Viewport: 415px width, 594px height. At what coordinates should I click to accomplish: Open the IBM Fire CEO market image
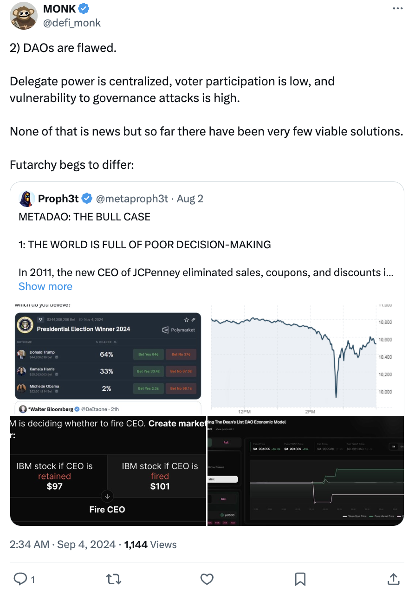coord(108,471)
